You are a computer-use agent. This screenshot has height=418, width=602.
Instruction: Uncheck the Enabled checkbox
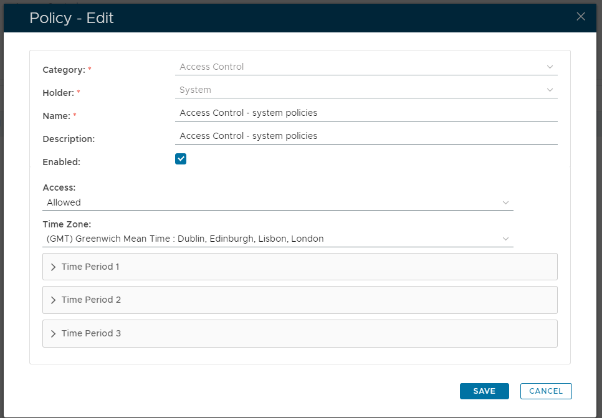coord(181,159)
